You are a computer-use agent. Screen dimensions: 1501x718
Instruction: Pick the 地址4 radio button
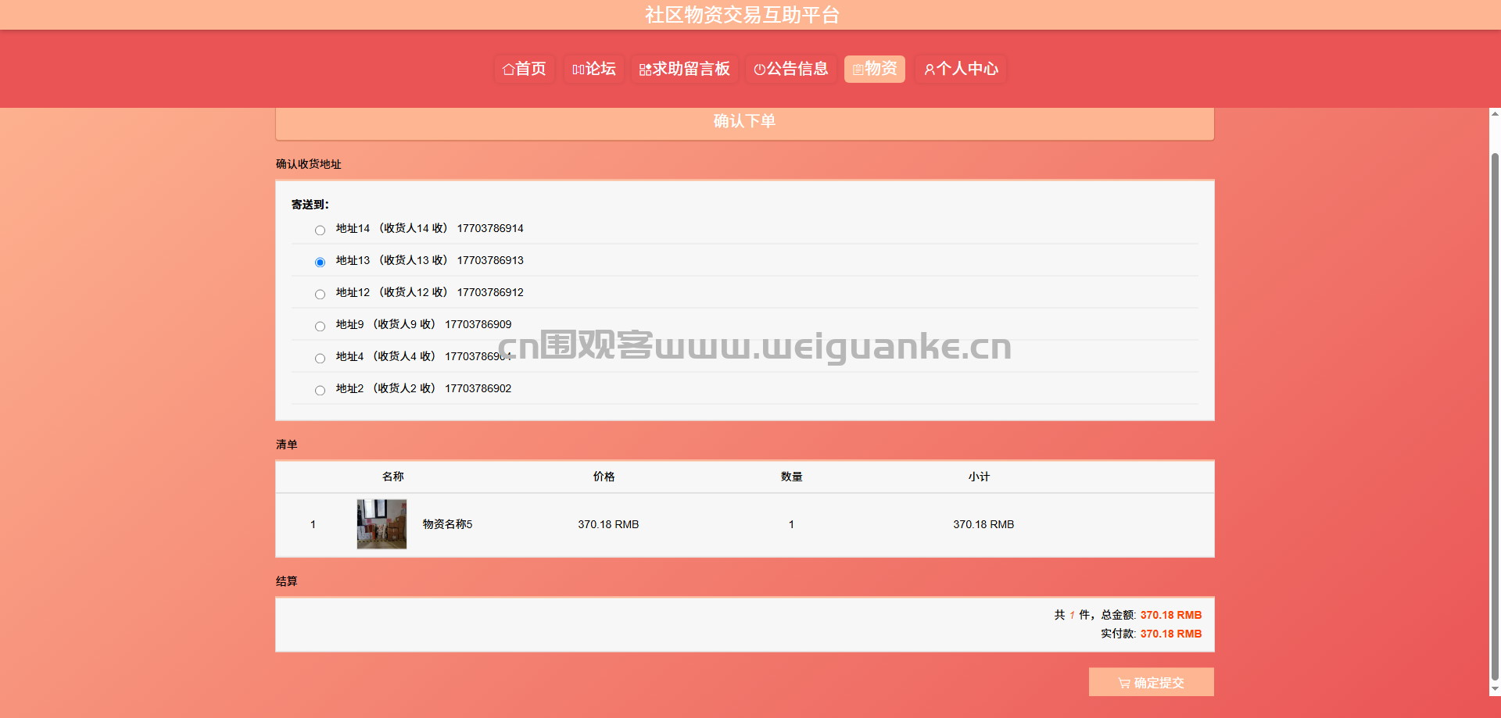point(320,359)
